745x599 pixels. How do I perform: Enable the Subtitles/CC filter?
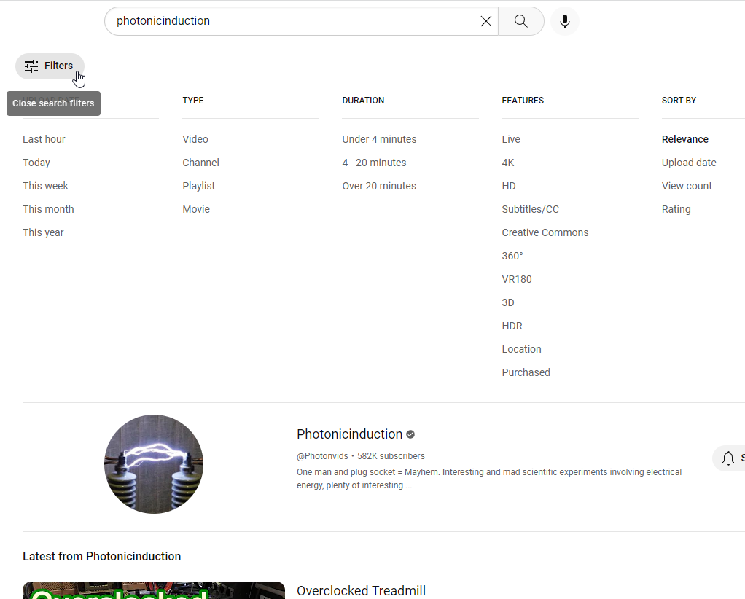pos(530,209)
